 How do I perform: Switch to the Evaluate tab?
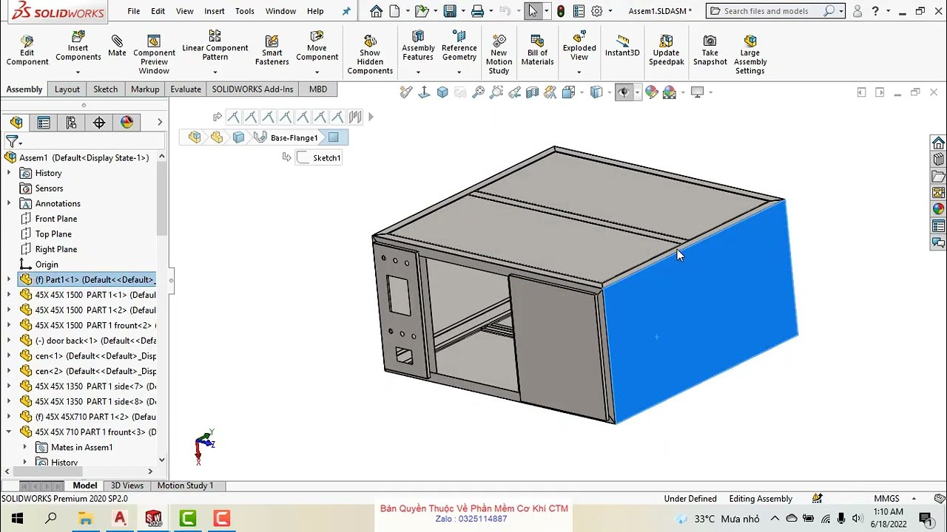(186, 89)
